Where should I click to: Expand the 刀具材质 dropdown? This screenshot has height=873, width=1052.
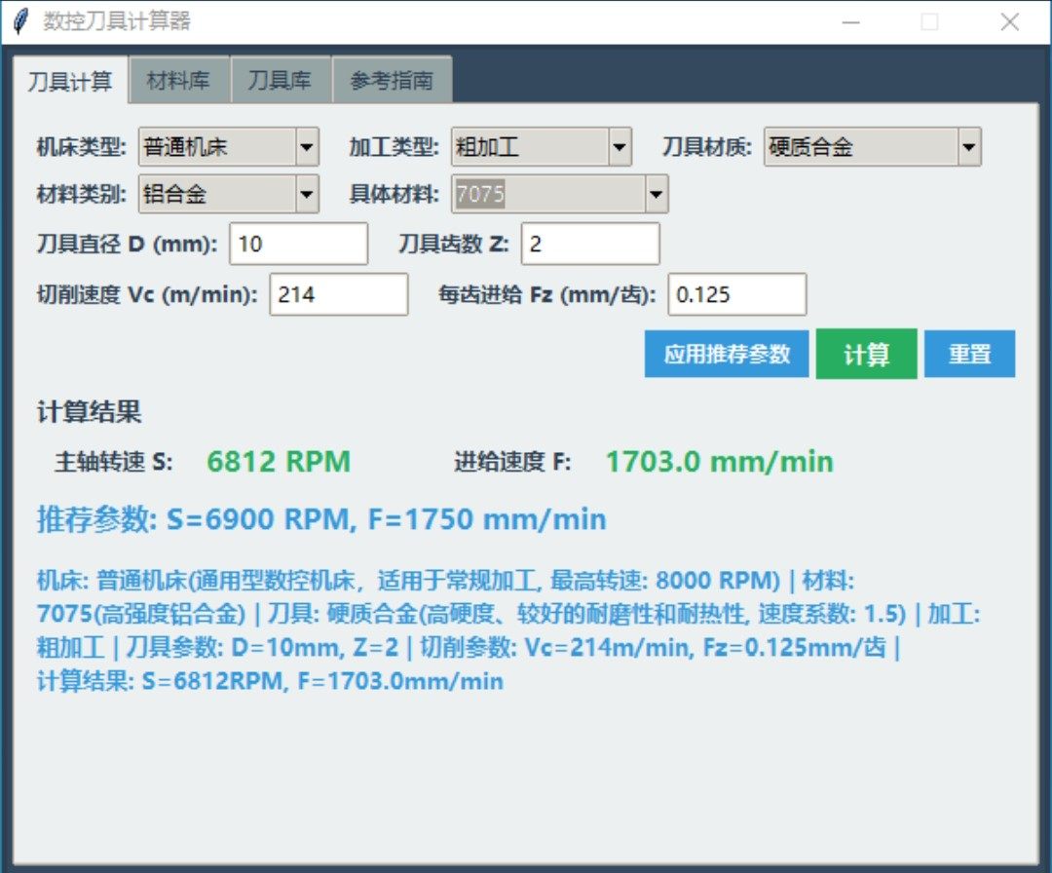pyautogui.click(x=968, y=148)
